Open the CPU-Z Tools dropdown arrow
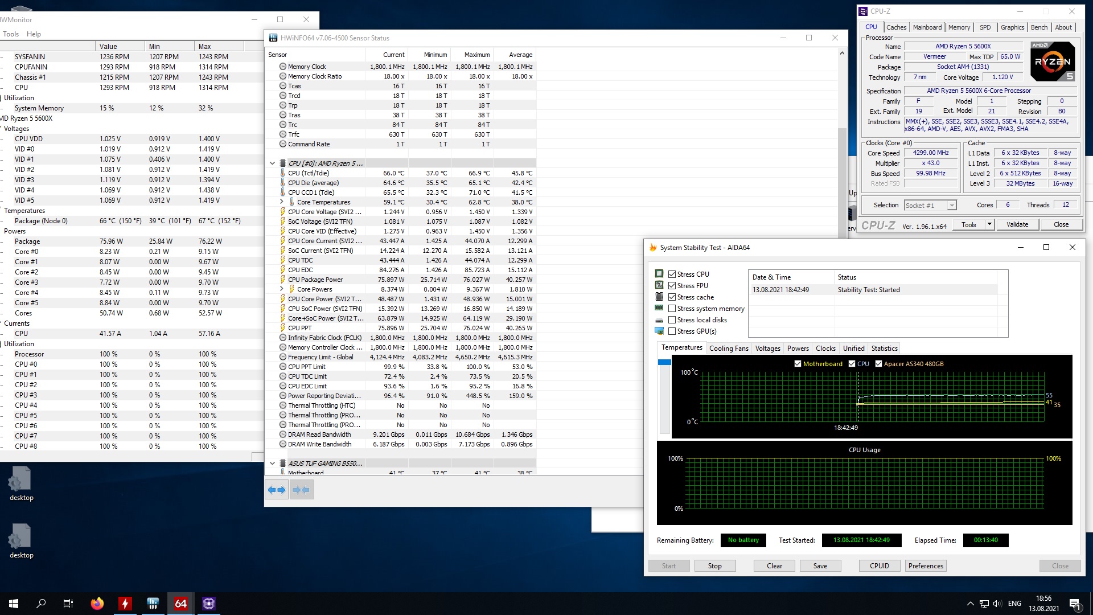The height and width of the screenshot is (615, 1093). [989, 224]
